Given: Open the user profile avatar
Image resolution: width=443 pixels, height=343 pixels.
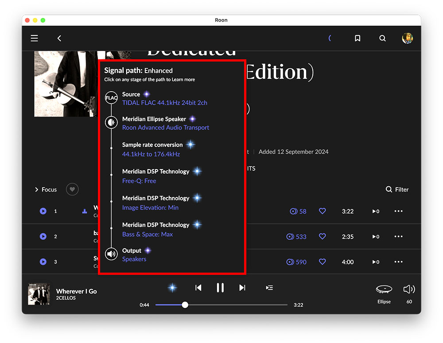Looking at the screenshot, I should (x=407, y=38).
